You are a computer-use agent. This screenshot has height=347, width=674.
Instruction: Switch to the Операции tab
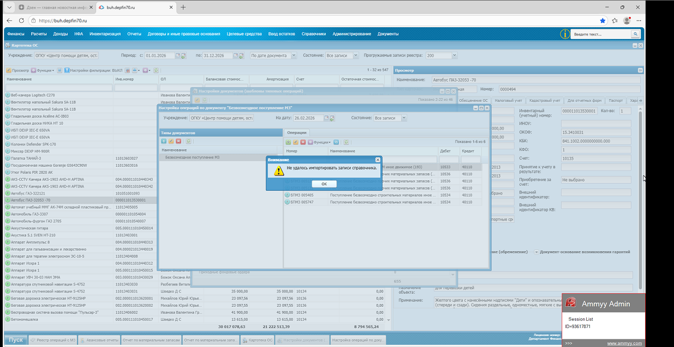point(297,132)
